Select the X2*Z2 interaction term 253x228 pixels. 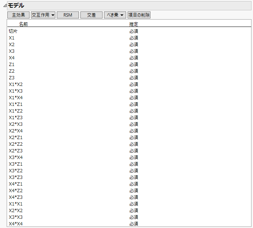click(x=15, y=144)
